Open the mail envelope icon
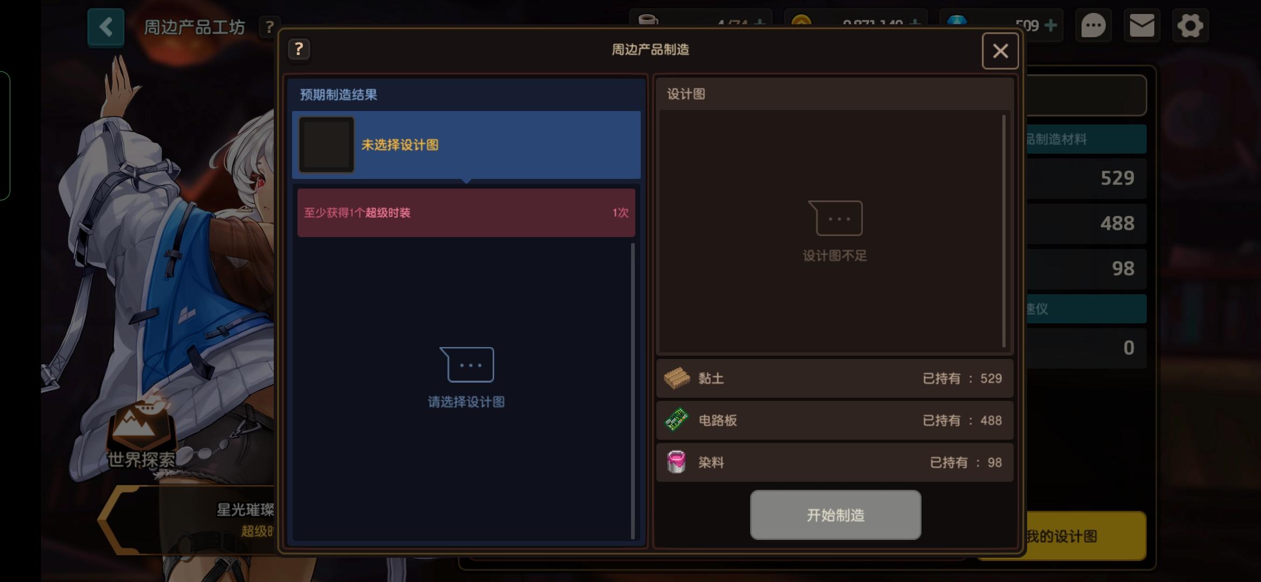 coord(1141,25)
